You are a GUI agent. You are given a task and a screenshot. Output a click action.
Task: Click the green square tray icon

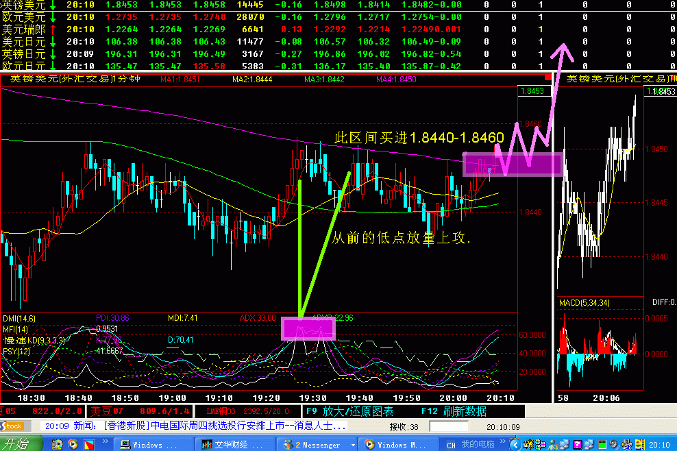[602, 445]
